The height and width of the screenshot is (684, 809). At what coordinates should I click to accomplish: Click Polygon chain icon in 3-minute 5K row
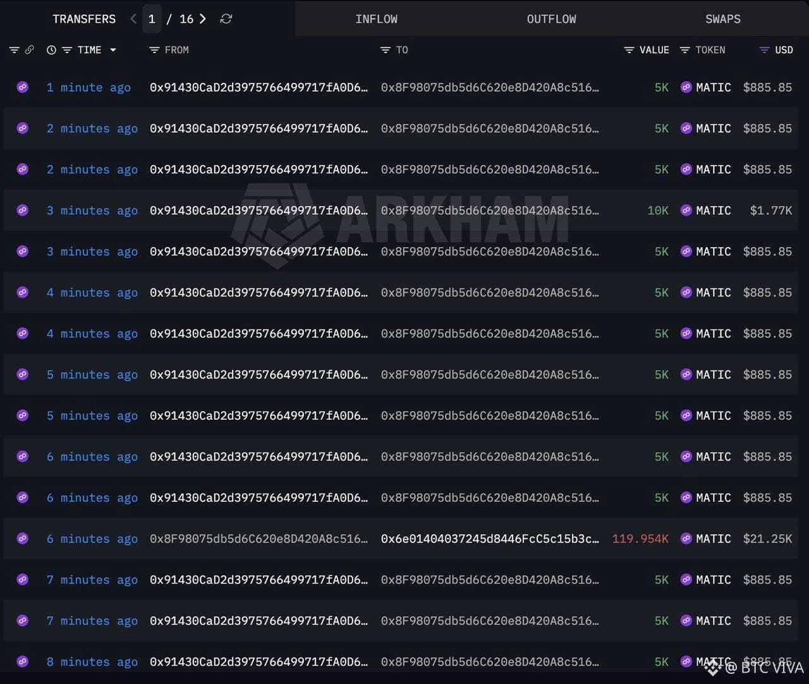[x=23, y=252]
